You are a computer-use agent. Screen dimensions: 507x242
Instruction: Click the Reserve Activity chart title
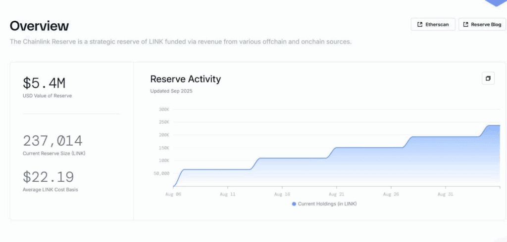(x=185, y=79)
